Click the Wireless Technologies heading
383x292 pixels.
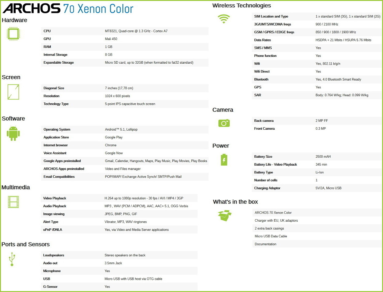242,6
